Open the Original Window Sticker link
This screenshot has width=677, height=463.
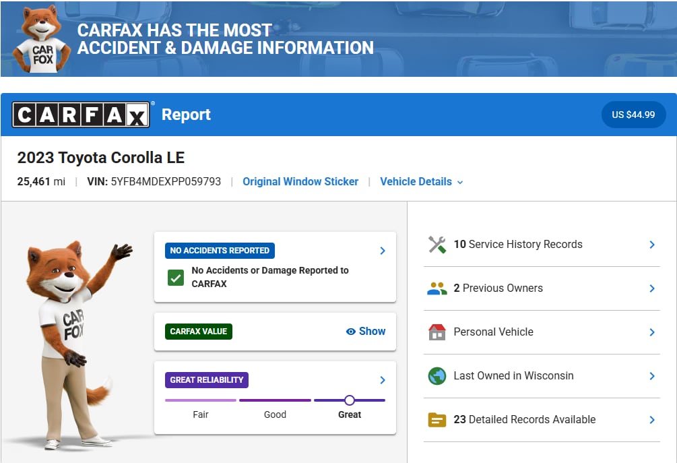point(300,182)
